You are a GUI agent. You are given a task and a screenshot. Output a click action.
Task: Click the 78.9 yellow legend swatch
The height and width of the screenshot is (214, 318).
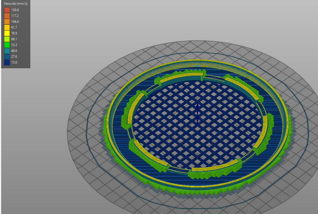coord(7,33)
